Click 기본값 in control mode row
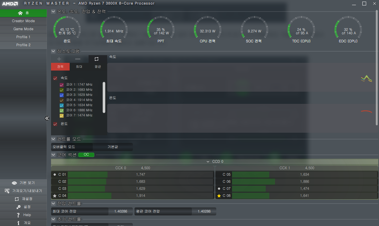Image resolution: width=379 pixels, height=226 pixels. click(113, 147)
